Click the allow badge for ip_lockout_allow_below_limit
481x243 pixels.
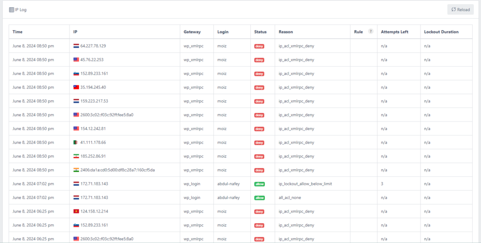click(x=259, y=184)
